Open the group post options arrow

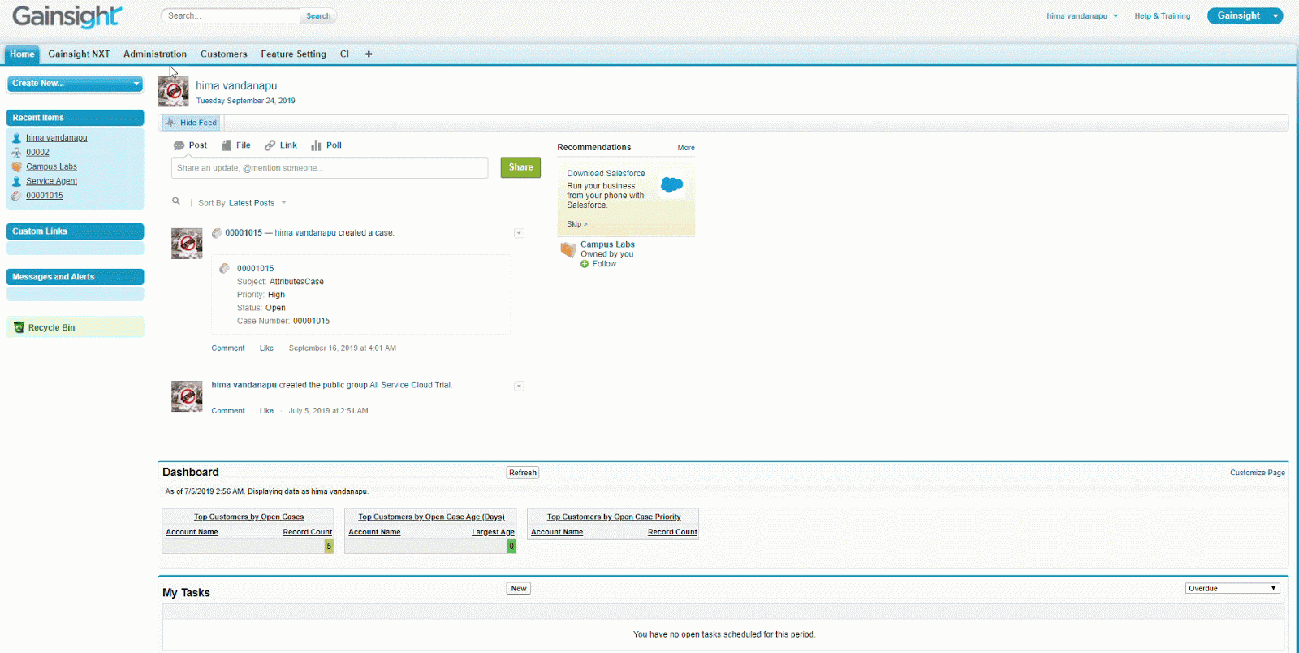click(519, 386)
